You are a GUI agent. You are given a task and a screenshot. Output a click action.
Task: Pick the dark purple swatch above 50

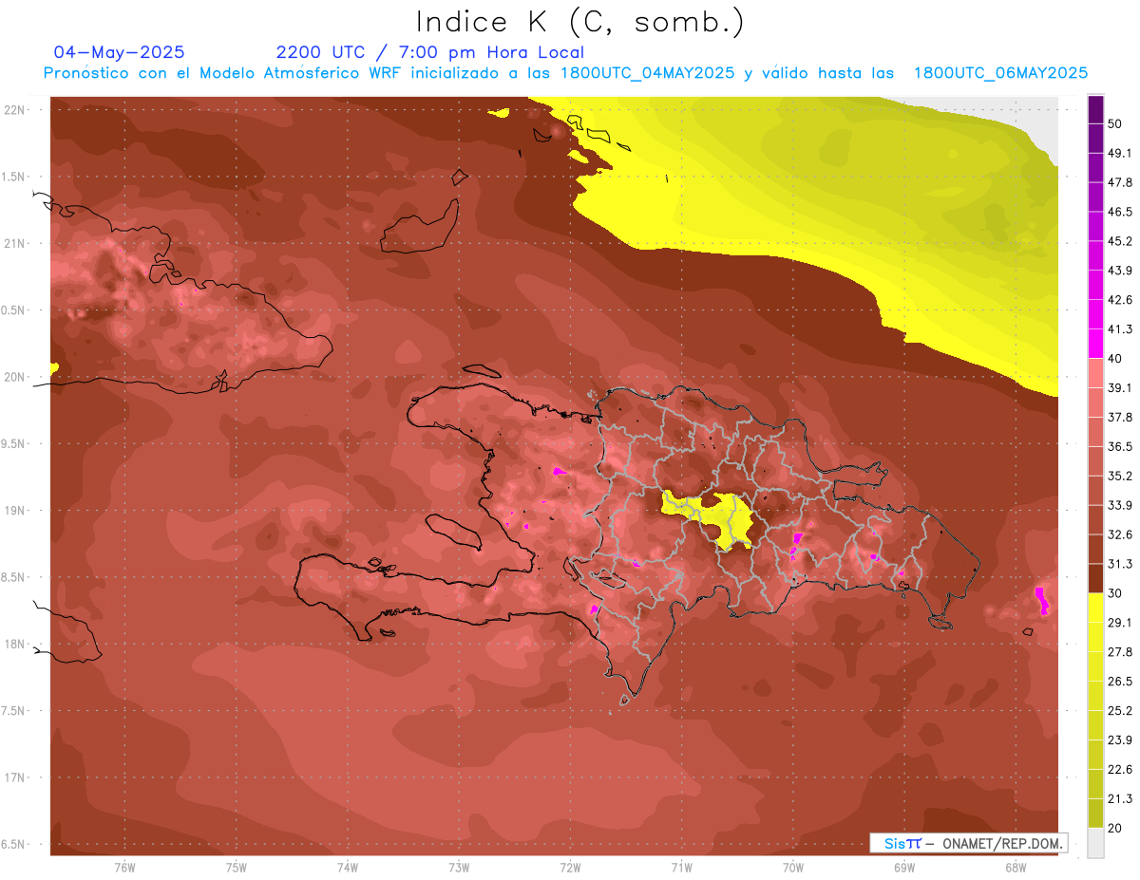point(1095,109)
